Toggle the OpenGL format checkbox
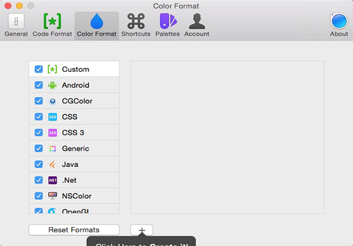 click(39, 211)
